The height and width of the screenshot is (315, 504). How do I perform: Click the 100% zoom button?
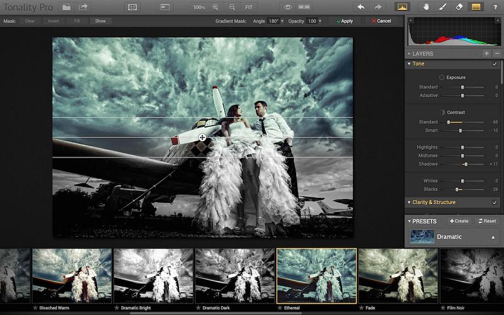[199, 7]
